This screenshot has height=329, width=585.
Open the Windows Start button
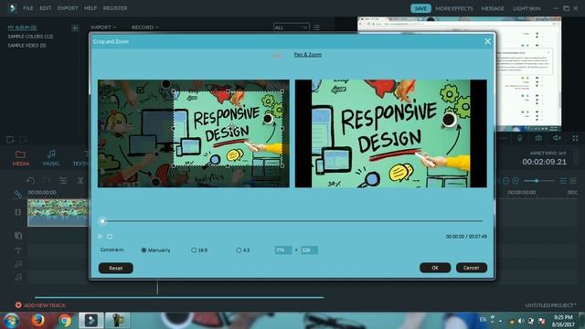(x=11, y=321)
